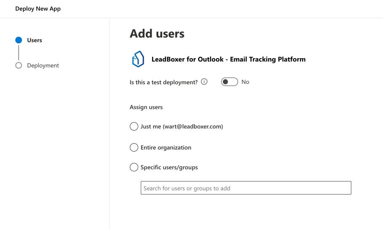The image size is (383, 230).
Task: Click the "Specific users/groups" option label text
Action: [x=169, y=167]
